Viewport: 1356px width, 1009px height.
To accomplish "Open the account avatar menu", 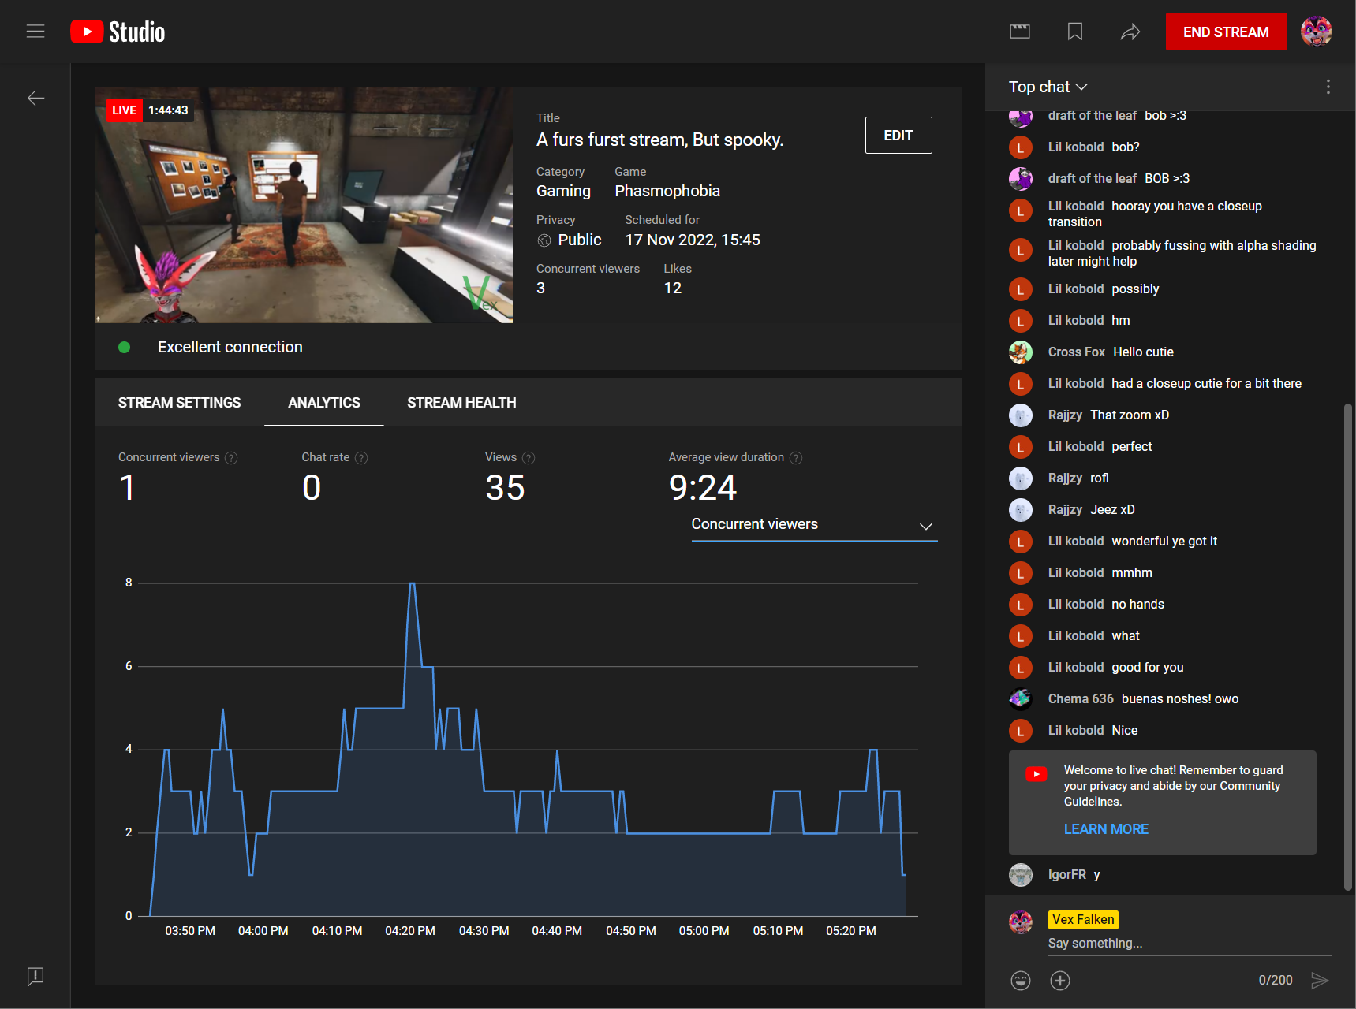I will coord(1316,32).
